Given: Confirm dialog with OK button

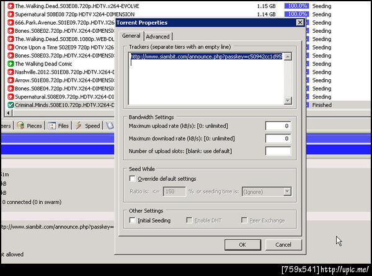Looking at the screenshot, I should [x=242, y=245].
